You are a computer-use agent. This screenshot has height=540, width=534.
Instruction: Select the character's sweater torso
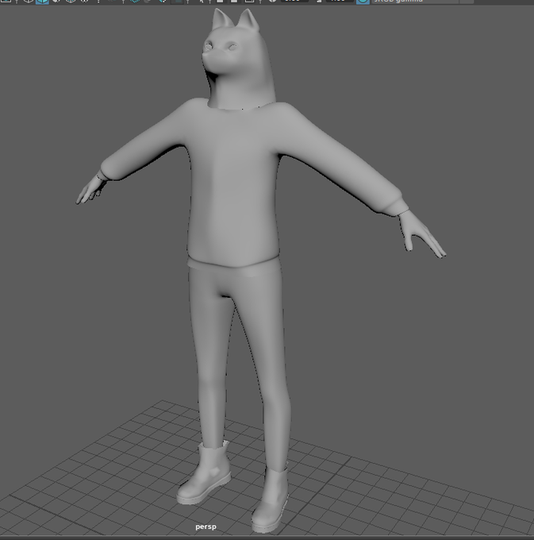click(234, 186)
